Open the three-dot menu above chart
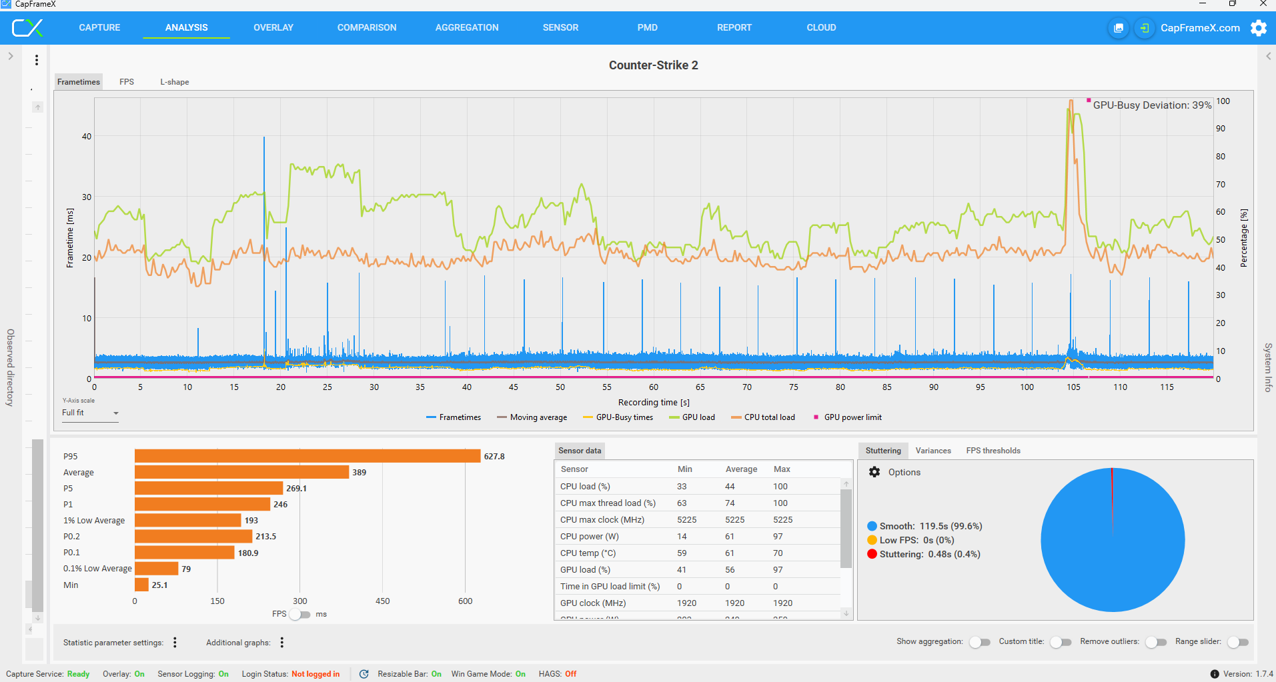The image size is (1276, 682). point(37,60)
